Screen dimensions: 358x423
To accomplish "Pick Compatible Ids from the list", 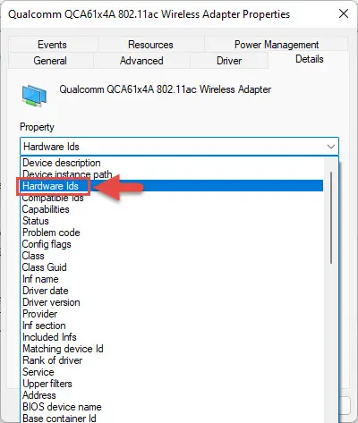I will pos(173,198).
